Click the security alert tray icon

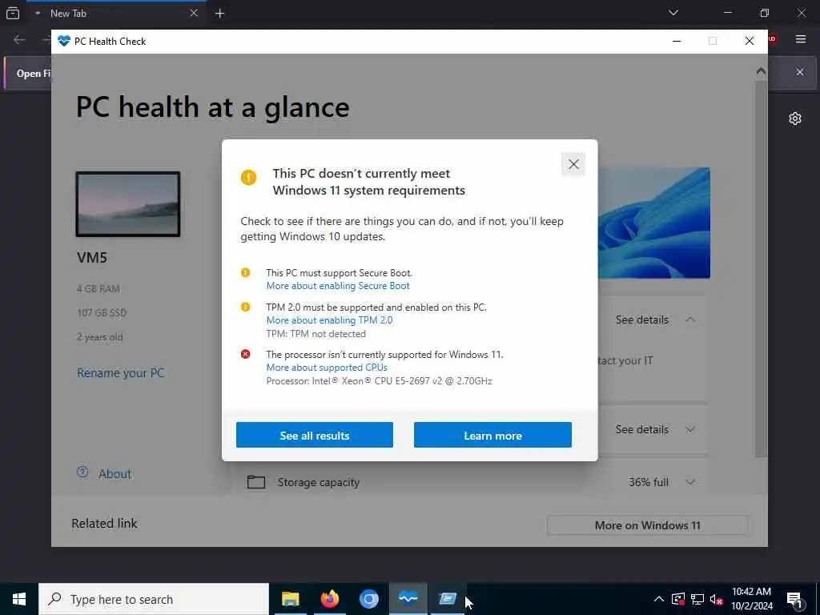click(x=678, y=599)
